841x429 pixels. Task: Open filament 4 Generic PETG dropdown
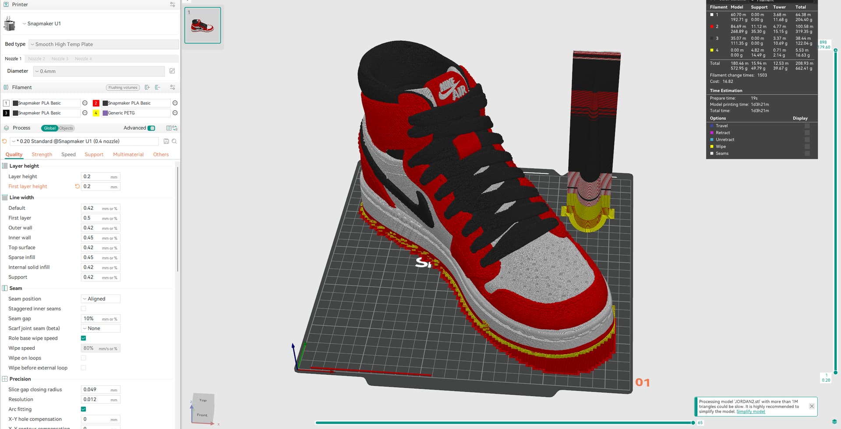tap(136, 113)
